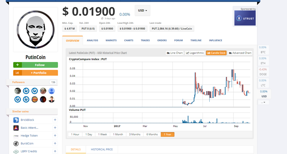Expand the more currencies dropdown arrow
Screen dimensions: 287x154
pos(264,102)
